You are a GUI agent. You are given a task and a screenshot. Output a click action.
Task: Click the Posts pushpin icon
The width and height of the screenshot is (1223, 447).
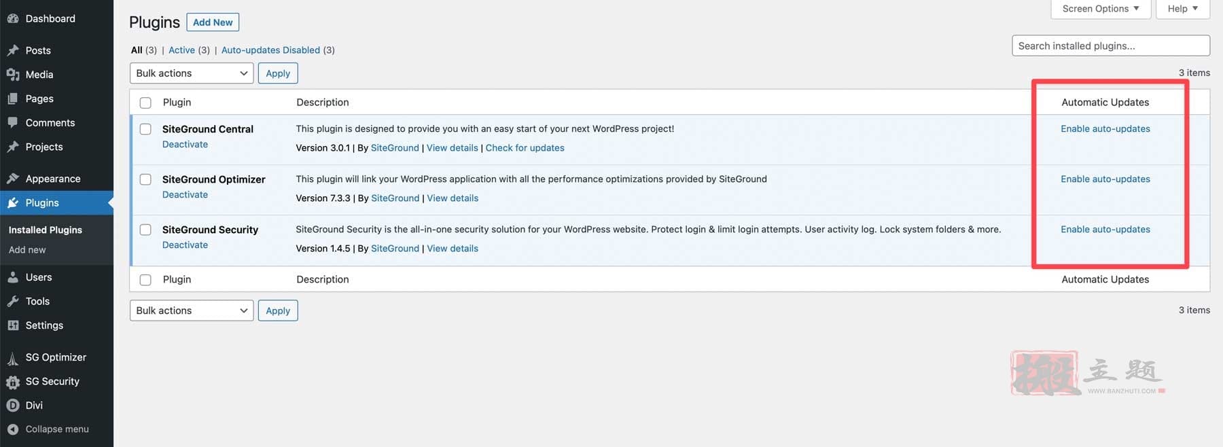13,50
